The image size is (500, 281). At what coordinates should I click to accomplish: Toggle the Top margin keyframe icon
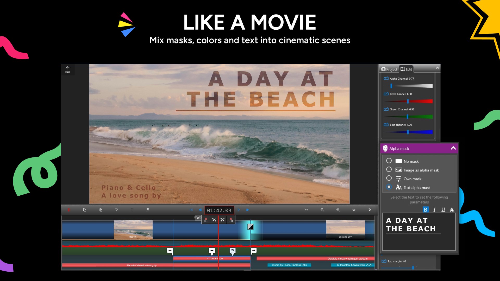click(x=384, y=261)
